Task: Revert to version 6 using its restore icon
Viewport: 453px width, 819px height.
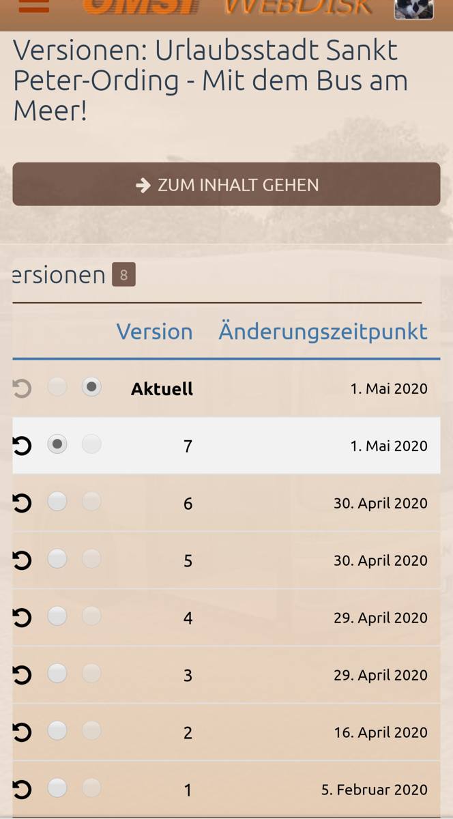Action: click(x=22, y=503)
